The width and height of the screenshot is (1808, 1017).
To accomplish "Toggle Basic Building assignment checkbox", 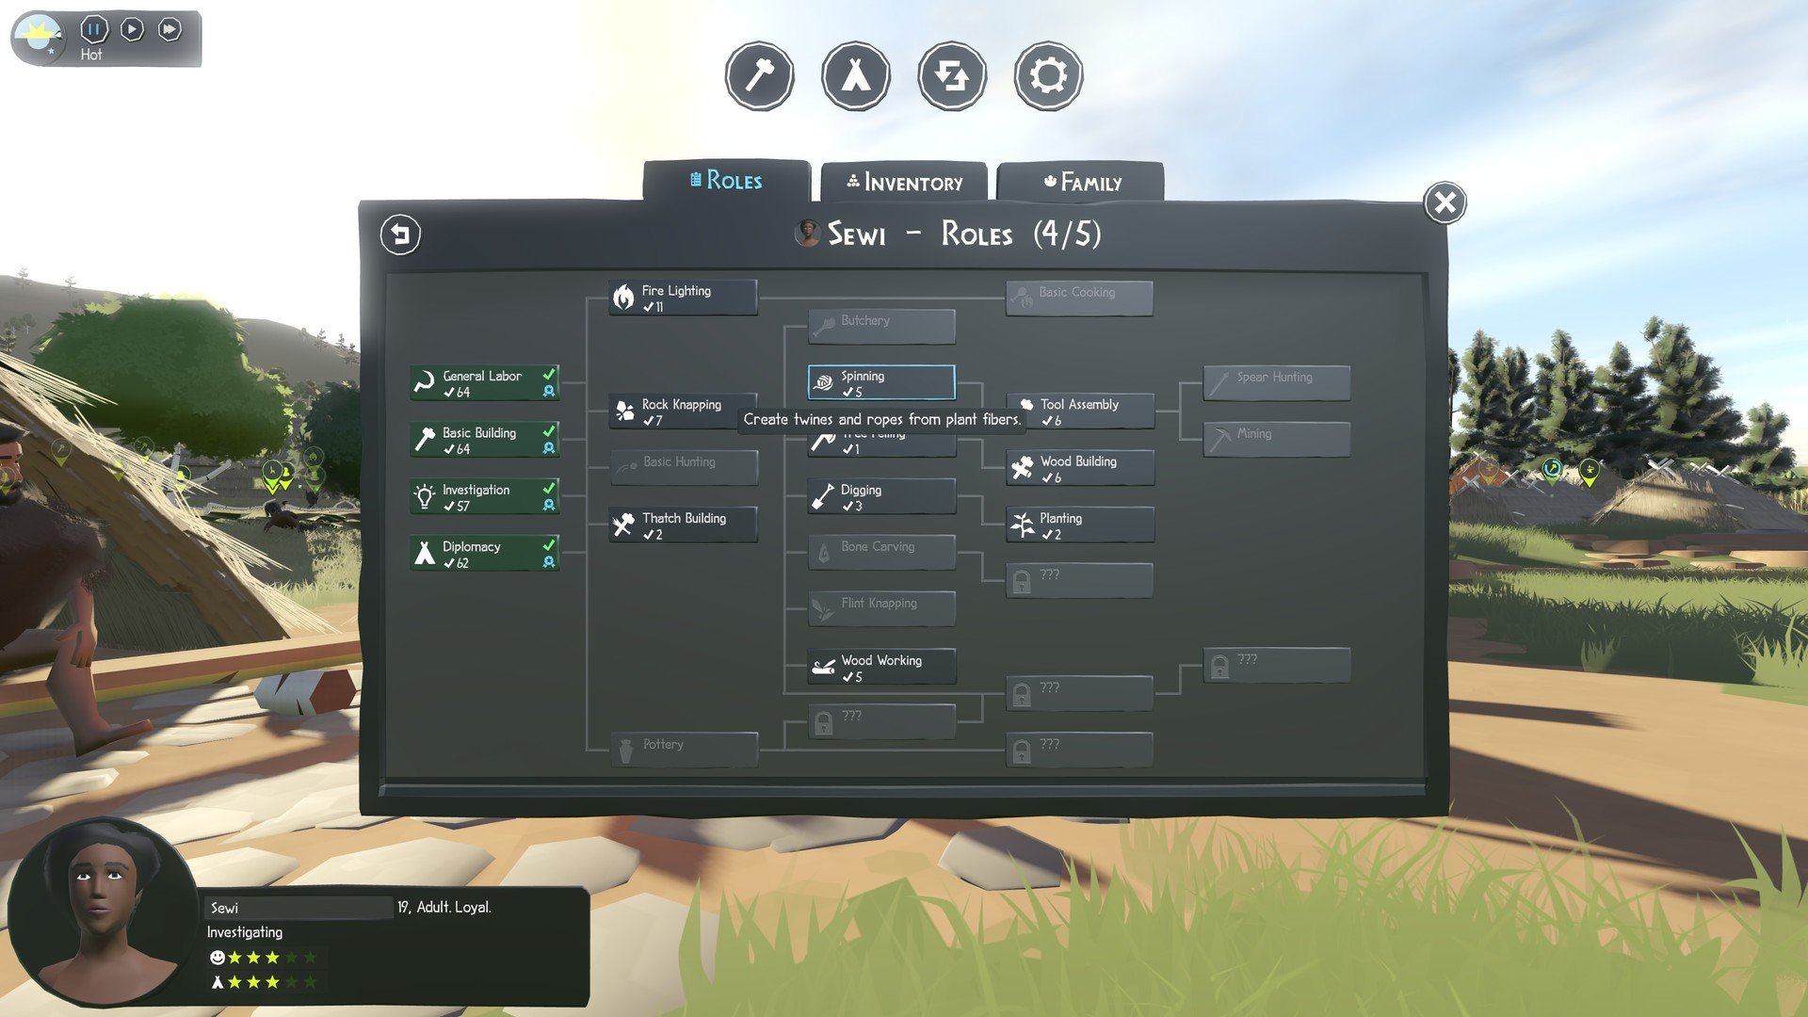I will (x=550, y=428).
